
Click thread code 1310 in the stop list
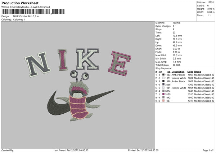click(190, 94)
